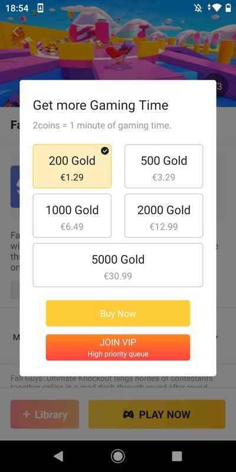Tap the checkmark on 200 Gold option
Image resolution: width=236 pixels, height=472 pixels.
(105, 151)
